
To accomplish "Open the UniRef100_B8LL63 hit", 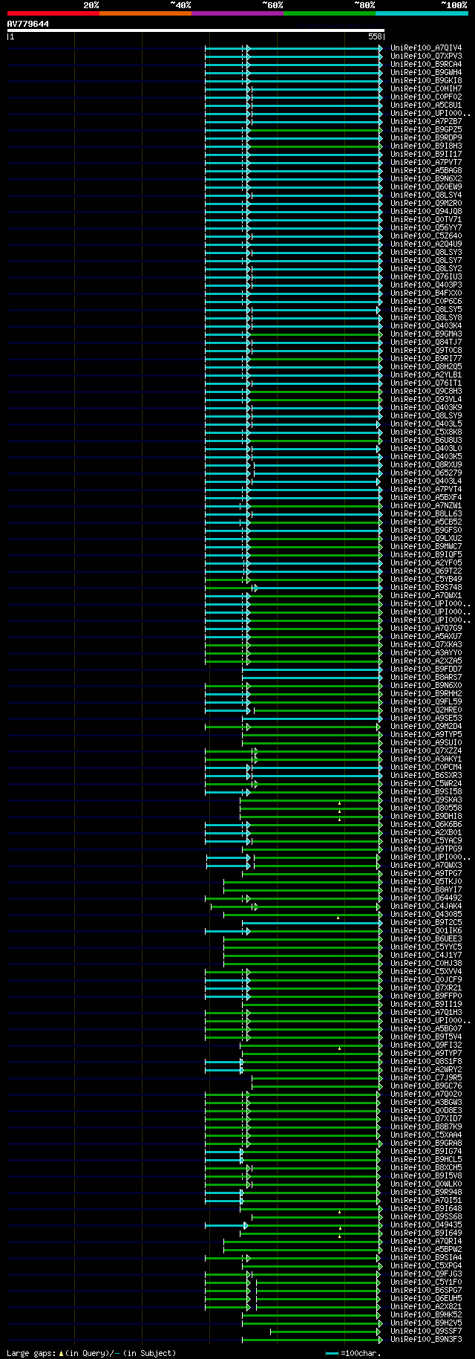I will (x=426, y=513).
